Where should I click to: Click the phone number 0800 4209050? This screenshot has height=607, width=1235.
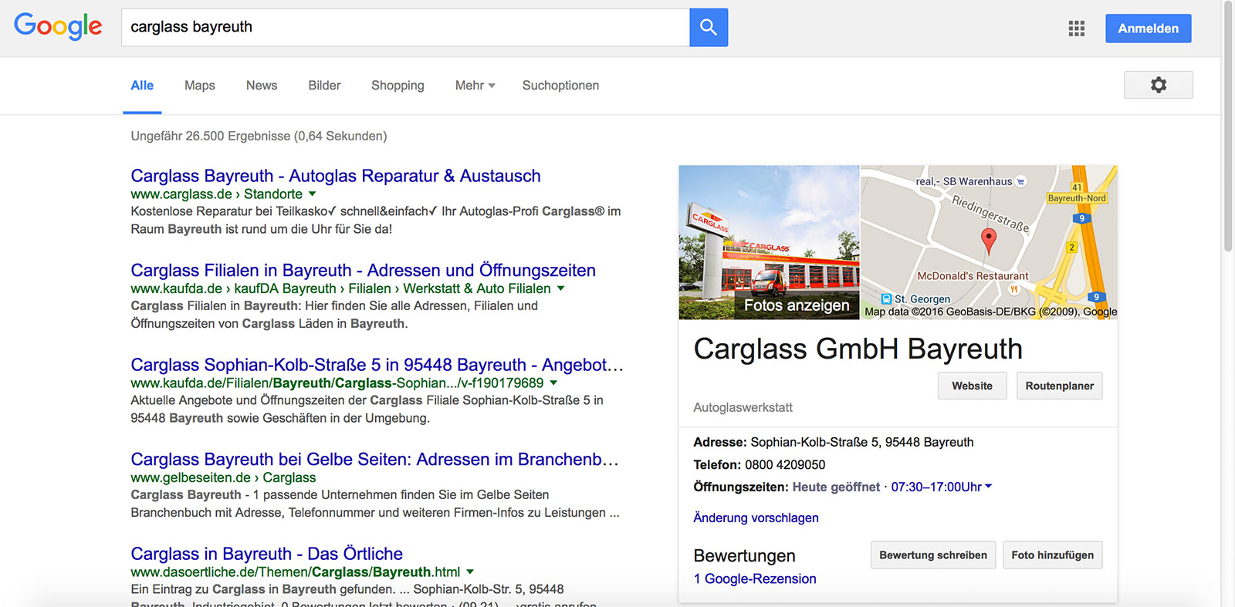coord(785,465)
